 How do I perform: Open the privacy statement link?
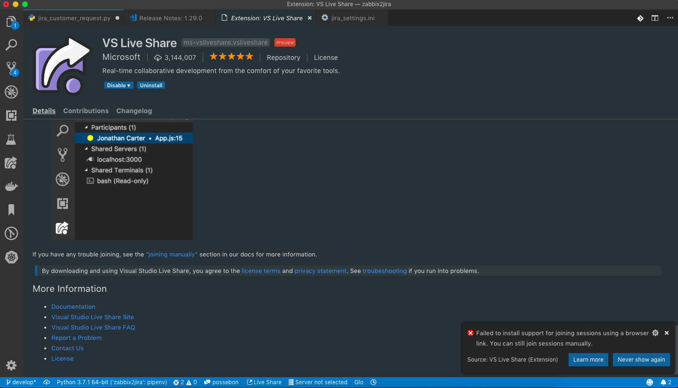[321, 271]
